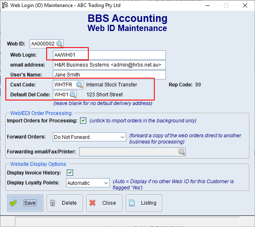
Task: Untick Import Orders for Processing checkbox
Action: tap(83, 121)
